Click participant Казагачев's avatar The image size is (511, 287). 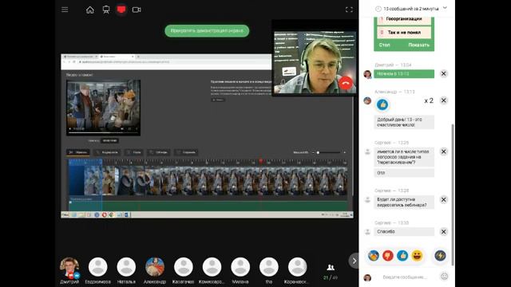pos(184,267)
